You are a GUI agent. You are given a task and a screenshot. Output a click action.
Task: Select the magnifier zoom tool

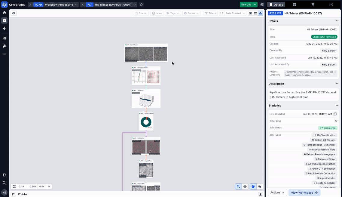(238, 186)
